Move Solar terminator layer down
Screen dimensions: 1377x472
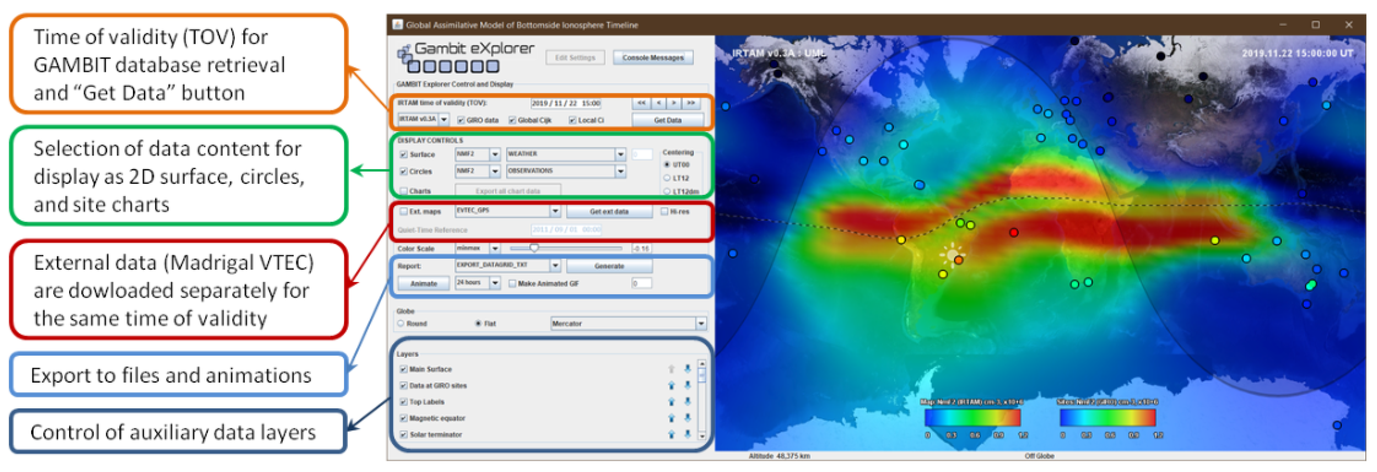687,435
